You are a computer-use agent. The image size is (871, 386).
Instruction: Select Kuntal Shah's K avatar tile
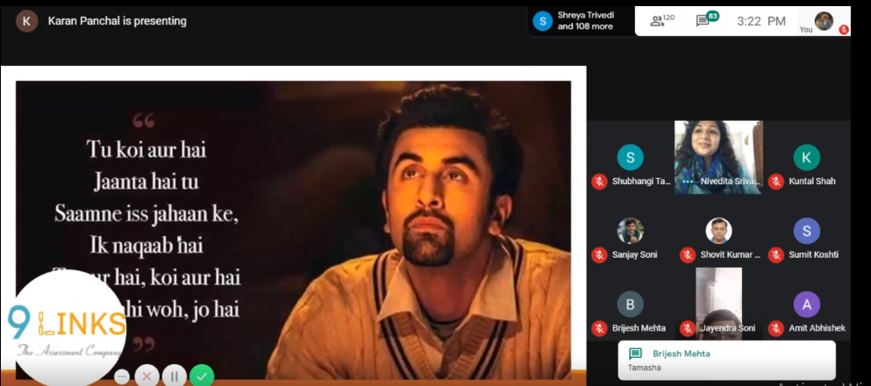coord(807,157)
